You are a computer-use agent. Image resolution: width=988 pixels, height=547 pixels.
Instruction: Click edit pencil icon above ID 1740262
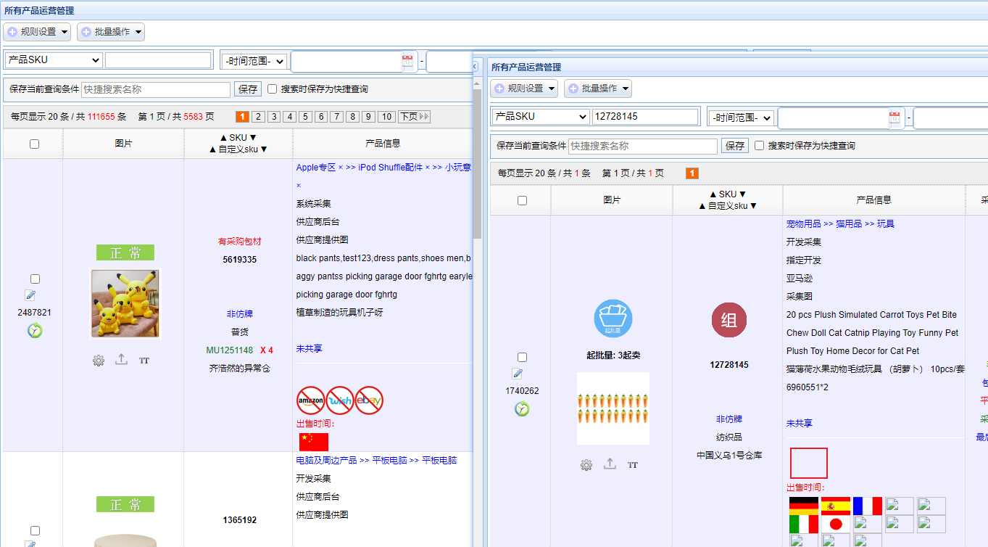pos(518,374)
